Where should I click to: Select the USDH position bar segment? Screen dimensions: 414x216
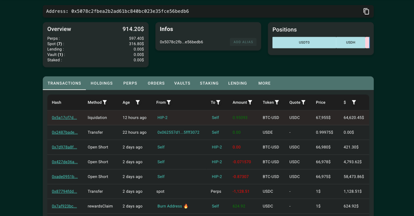click(350, 43)
